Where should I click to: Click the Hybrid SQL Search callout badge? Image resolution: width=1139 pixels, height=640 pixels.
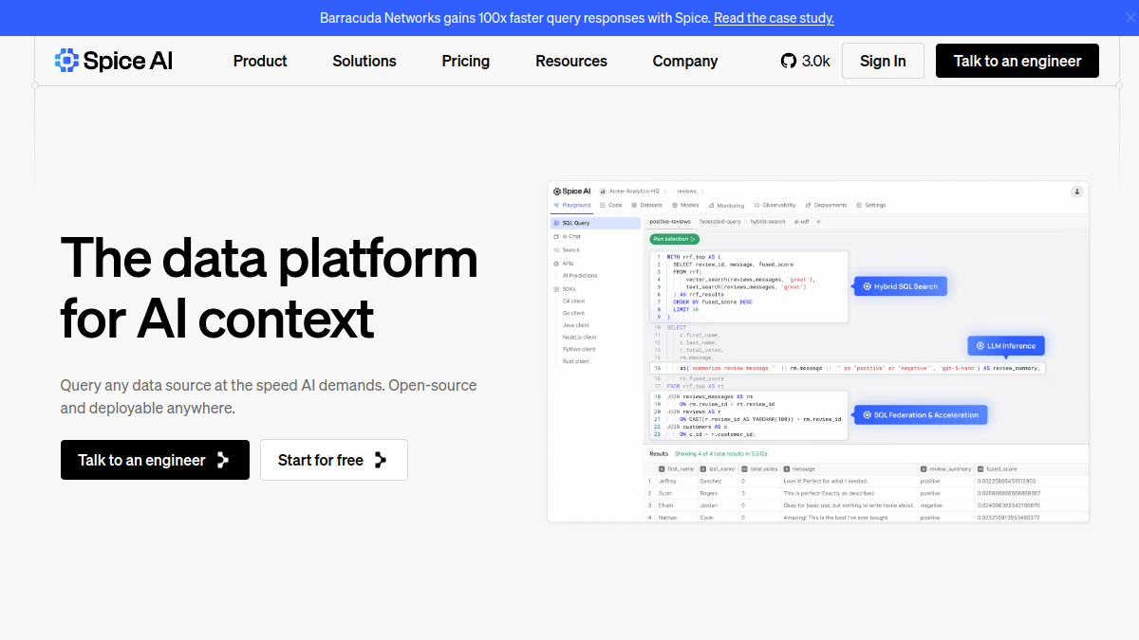pos(900,285)
